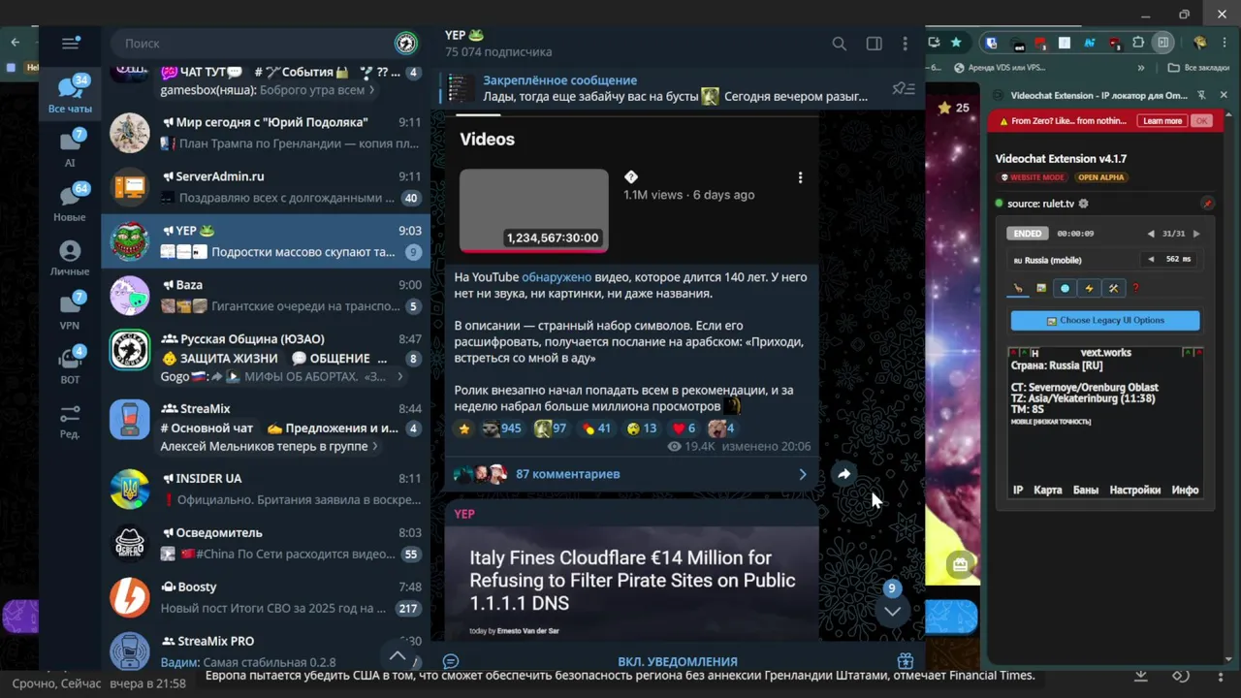Switch to the Новые chat folder
The image size is (1241, 698).
pyautogui.click(x=70, y=203)
